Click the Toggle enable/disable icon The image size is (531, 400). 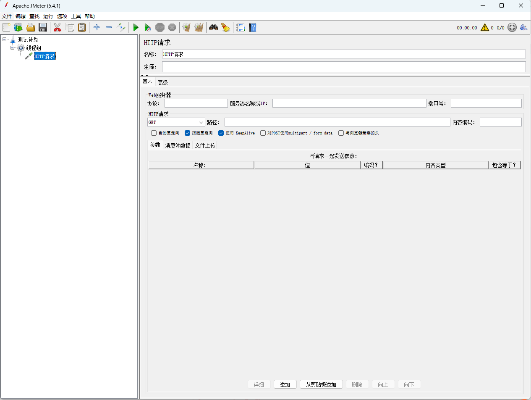[x=121, y=28]
